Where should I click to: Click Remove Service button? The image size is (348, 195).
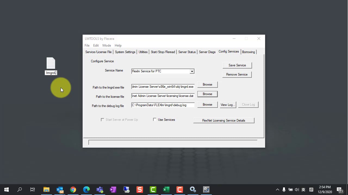[237, 74]
